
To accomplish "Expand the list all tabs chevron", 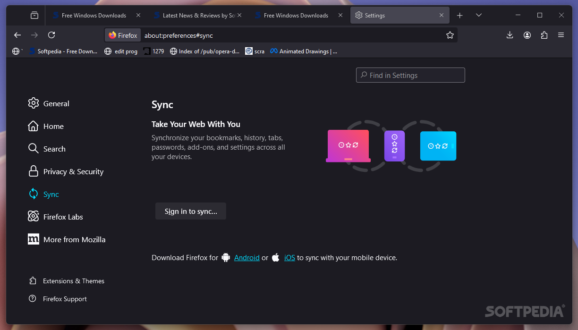I will [x=479, y=16].
